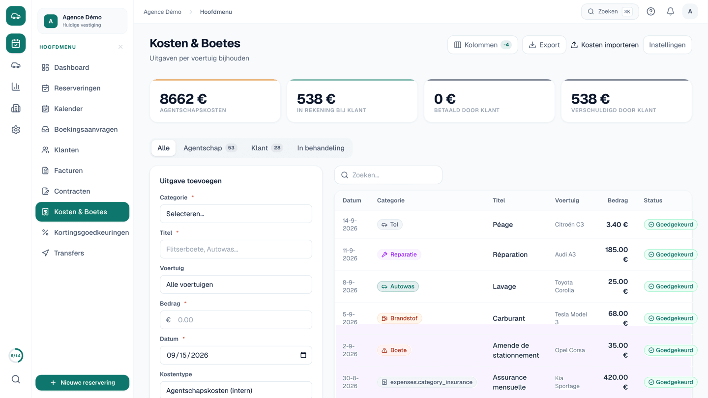The image size is (708, 398).
Task: Click the table search field 'Zoeken…'
Action: [x=388, y=175]
